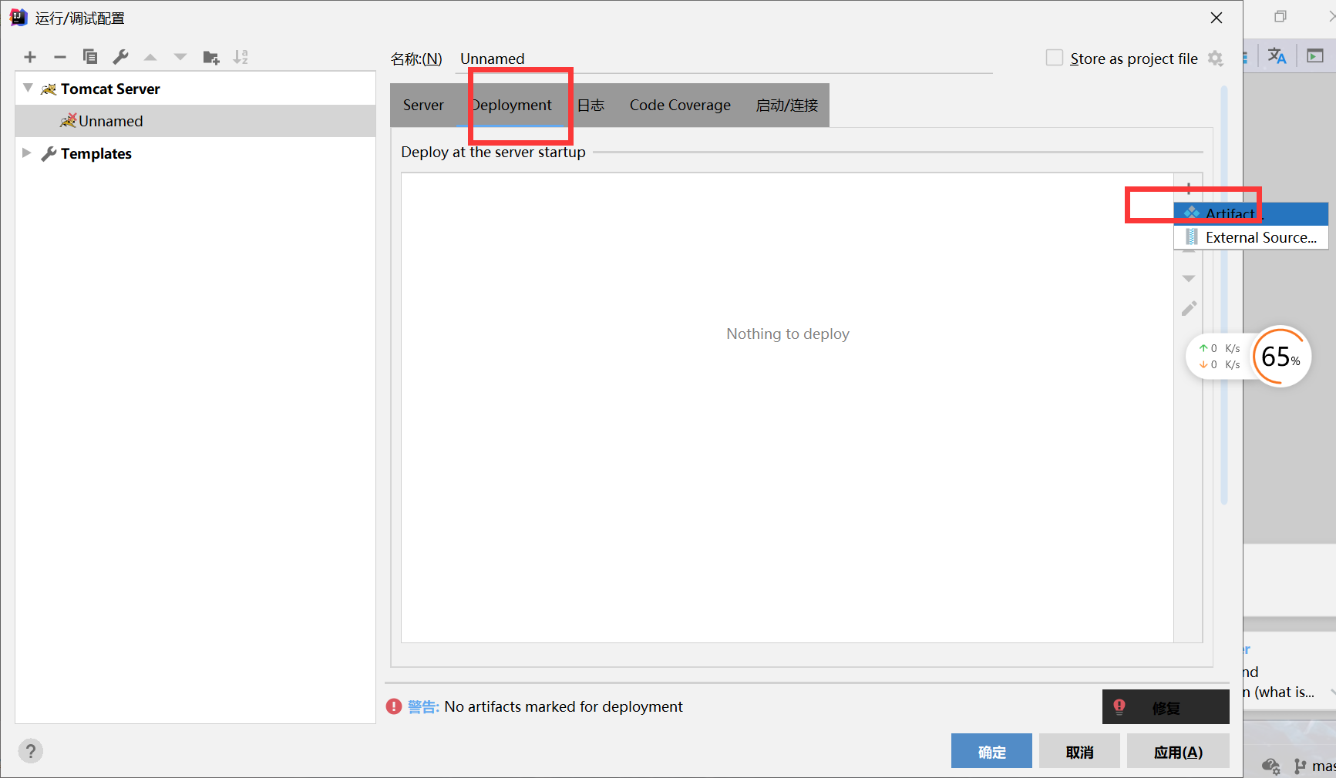This screenshot has width=1336, height=778.
Task: Click the 65% memory usage floating widget
Action: click(x=1281, y=357)
